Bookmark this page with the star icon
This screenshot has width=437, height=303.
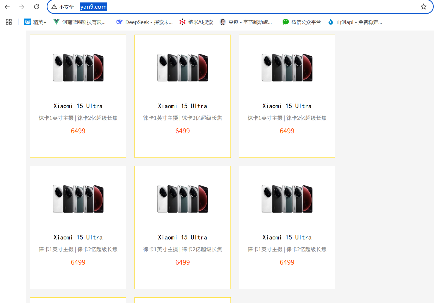pyautogui.click(x=423, y=7)
